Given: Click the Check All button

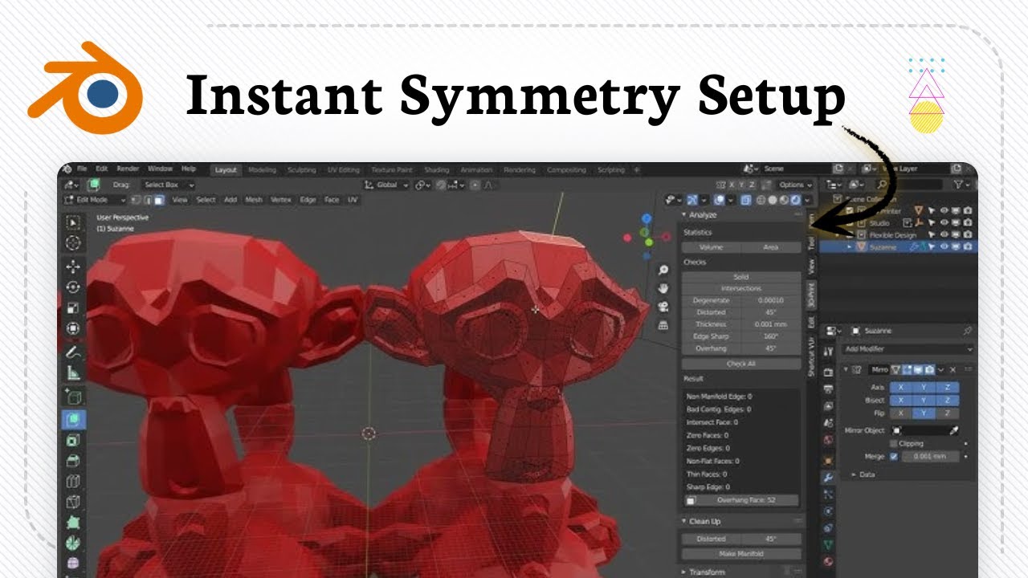Looking at the screenshot, I should click(741, 364).
